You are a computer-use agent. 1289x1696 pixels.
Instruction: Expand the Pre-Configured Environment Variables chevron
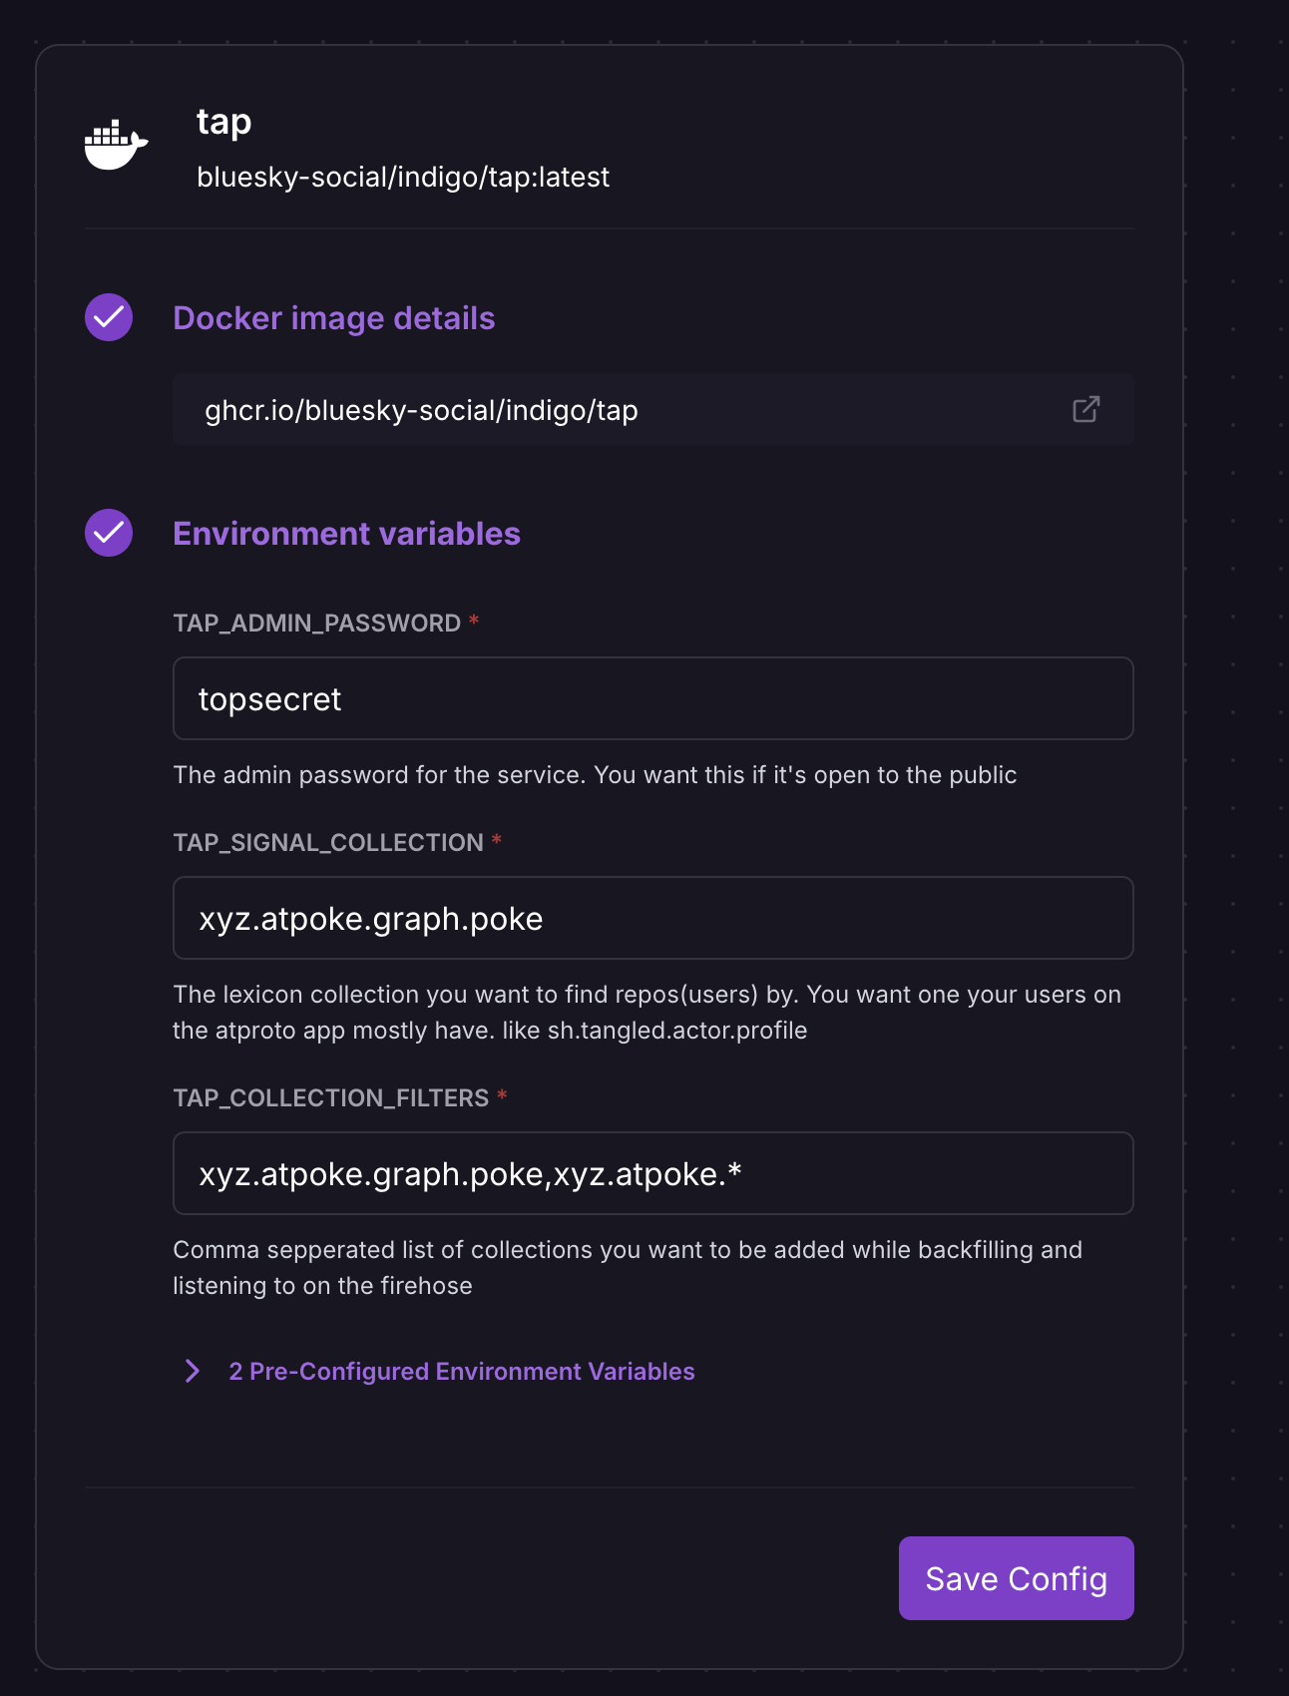tap(193, 1371)
